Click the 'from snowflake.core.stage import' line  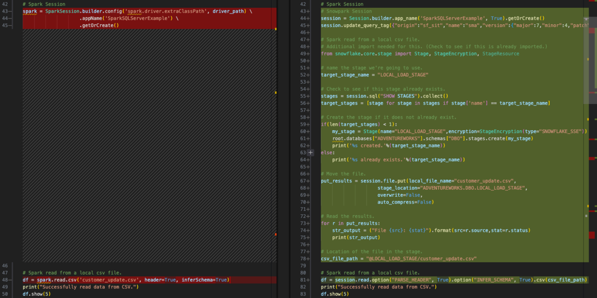point(420,54)
